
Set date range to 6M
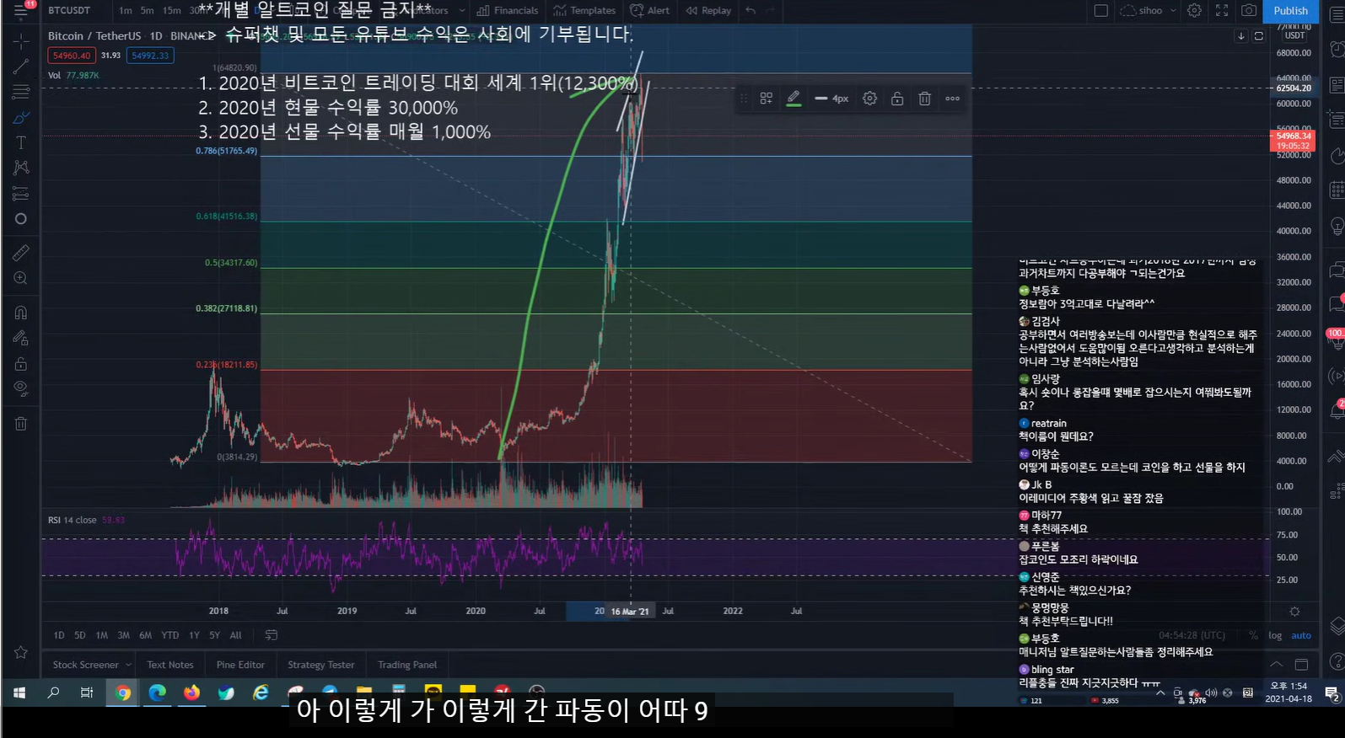pyautogui.click(x=146, y=635)
